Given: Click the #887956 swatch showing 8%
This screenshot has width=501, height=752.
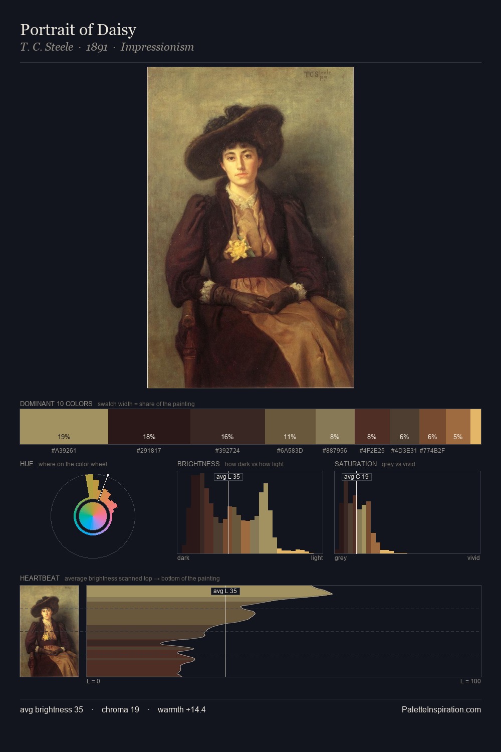Looking at the screenshot, I should point(335,427).
